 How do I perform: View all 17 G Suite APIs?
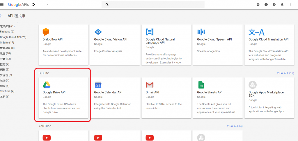point(285,73)
